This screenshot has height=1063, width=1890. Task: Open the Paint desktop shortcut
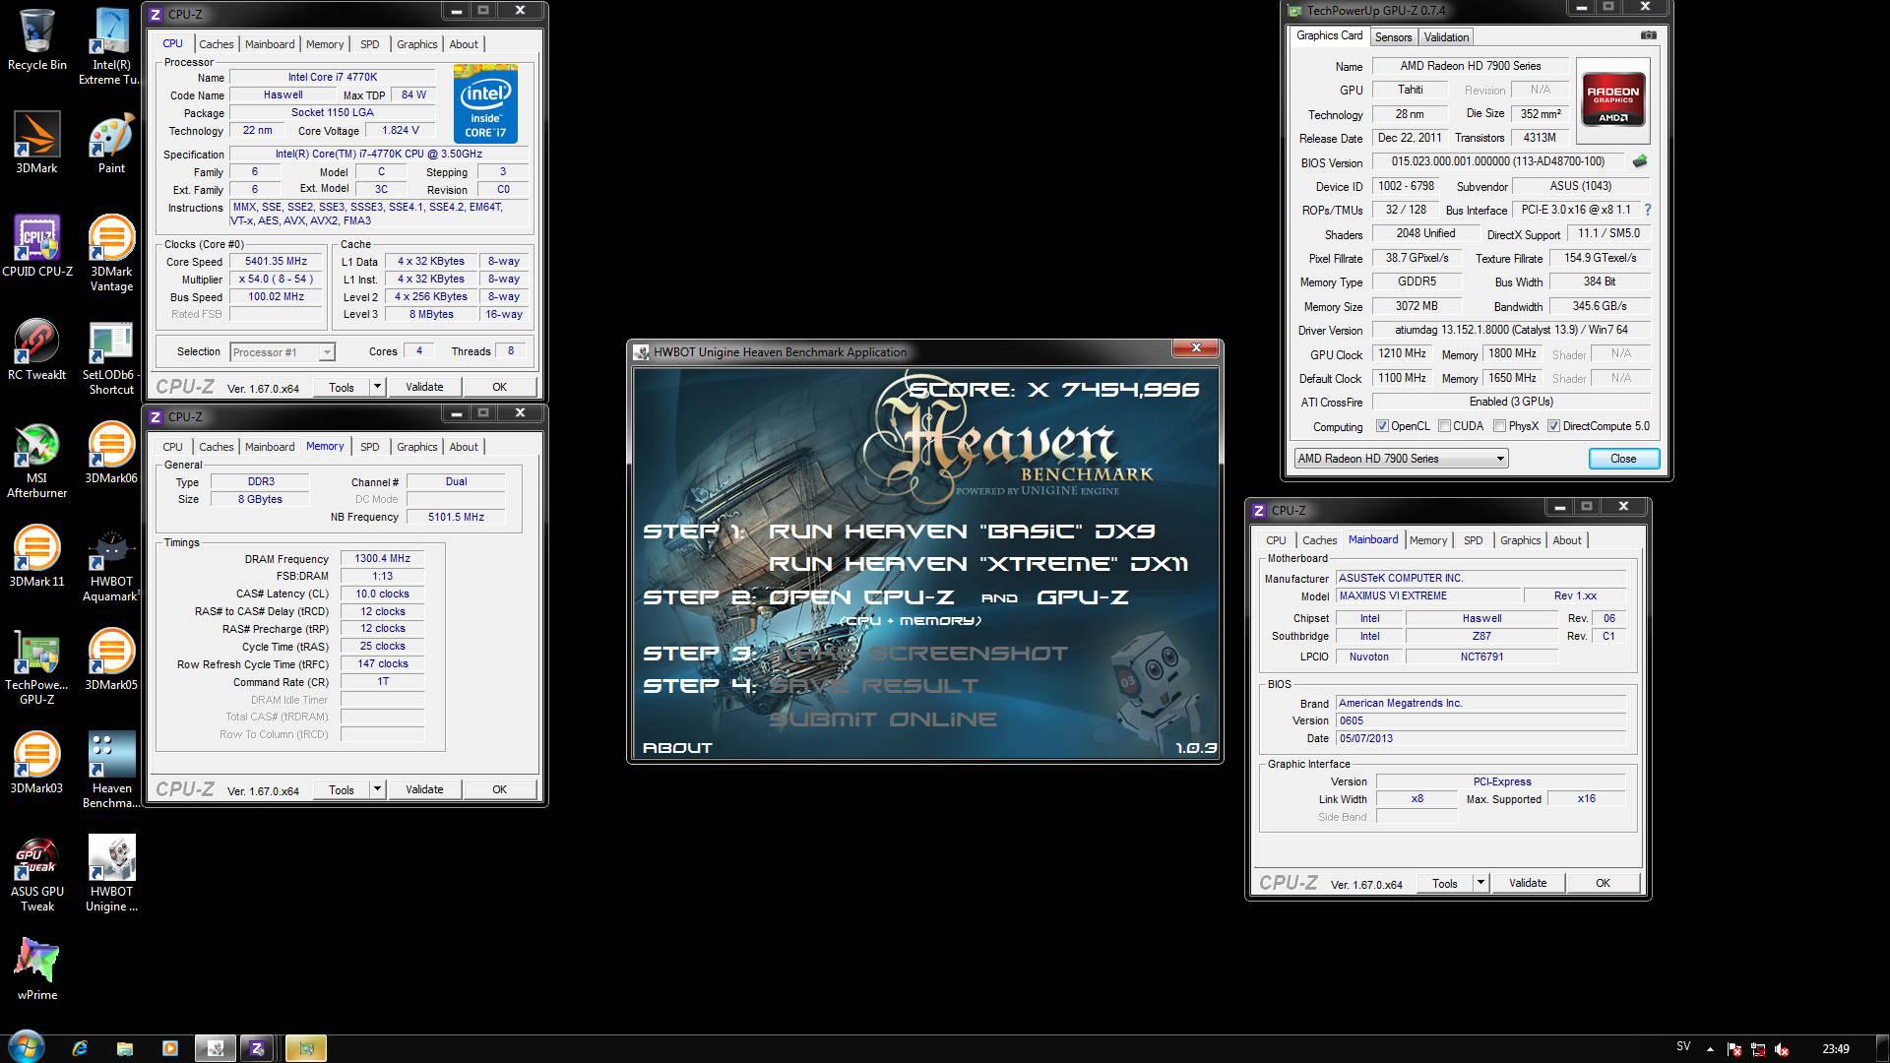coord(111,143)
